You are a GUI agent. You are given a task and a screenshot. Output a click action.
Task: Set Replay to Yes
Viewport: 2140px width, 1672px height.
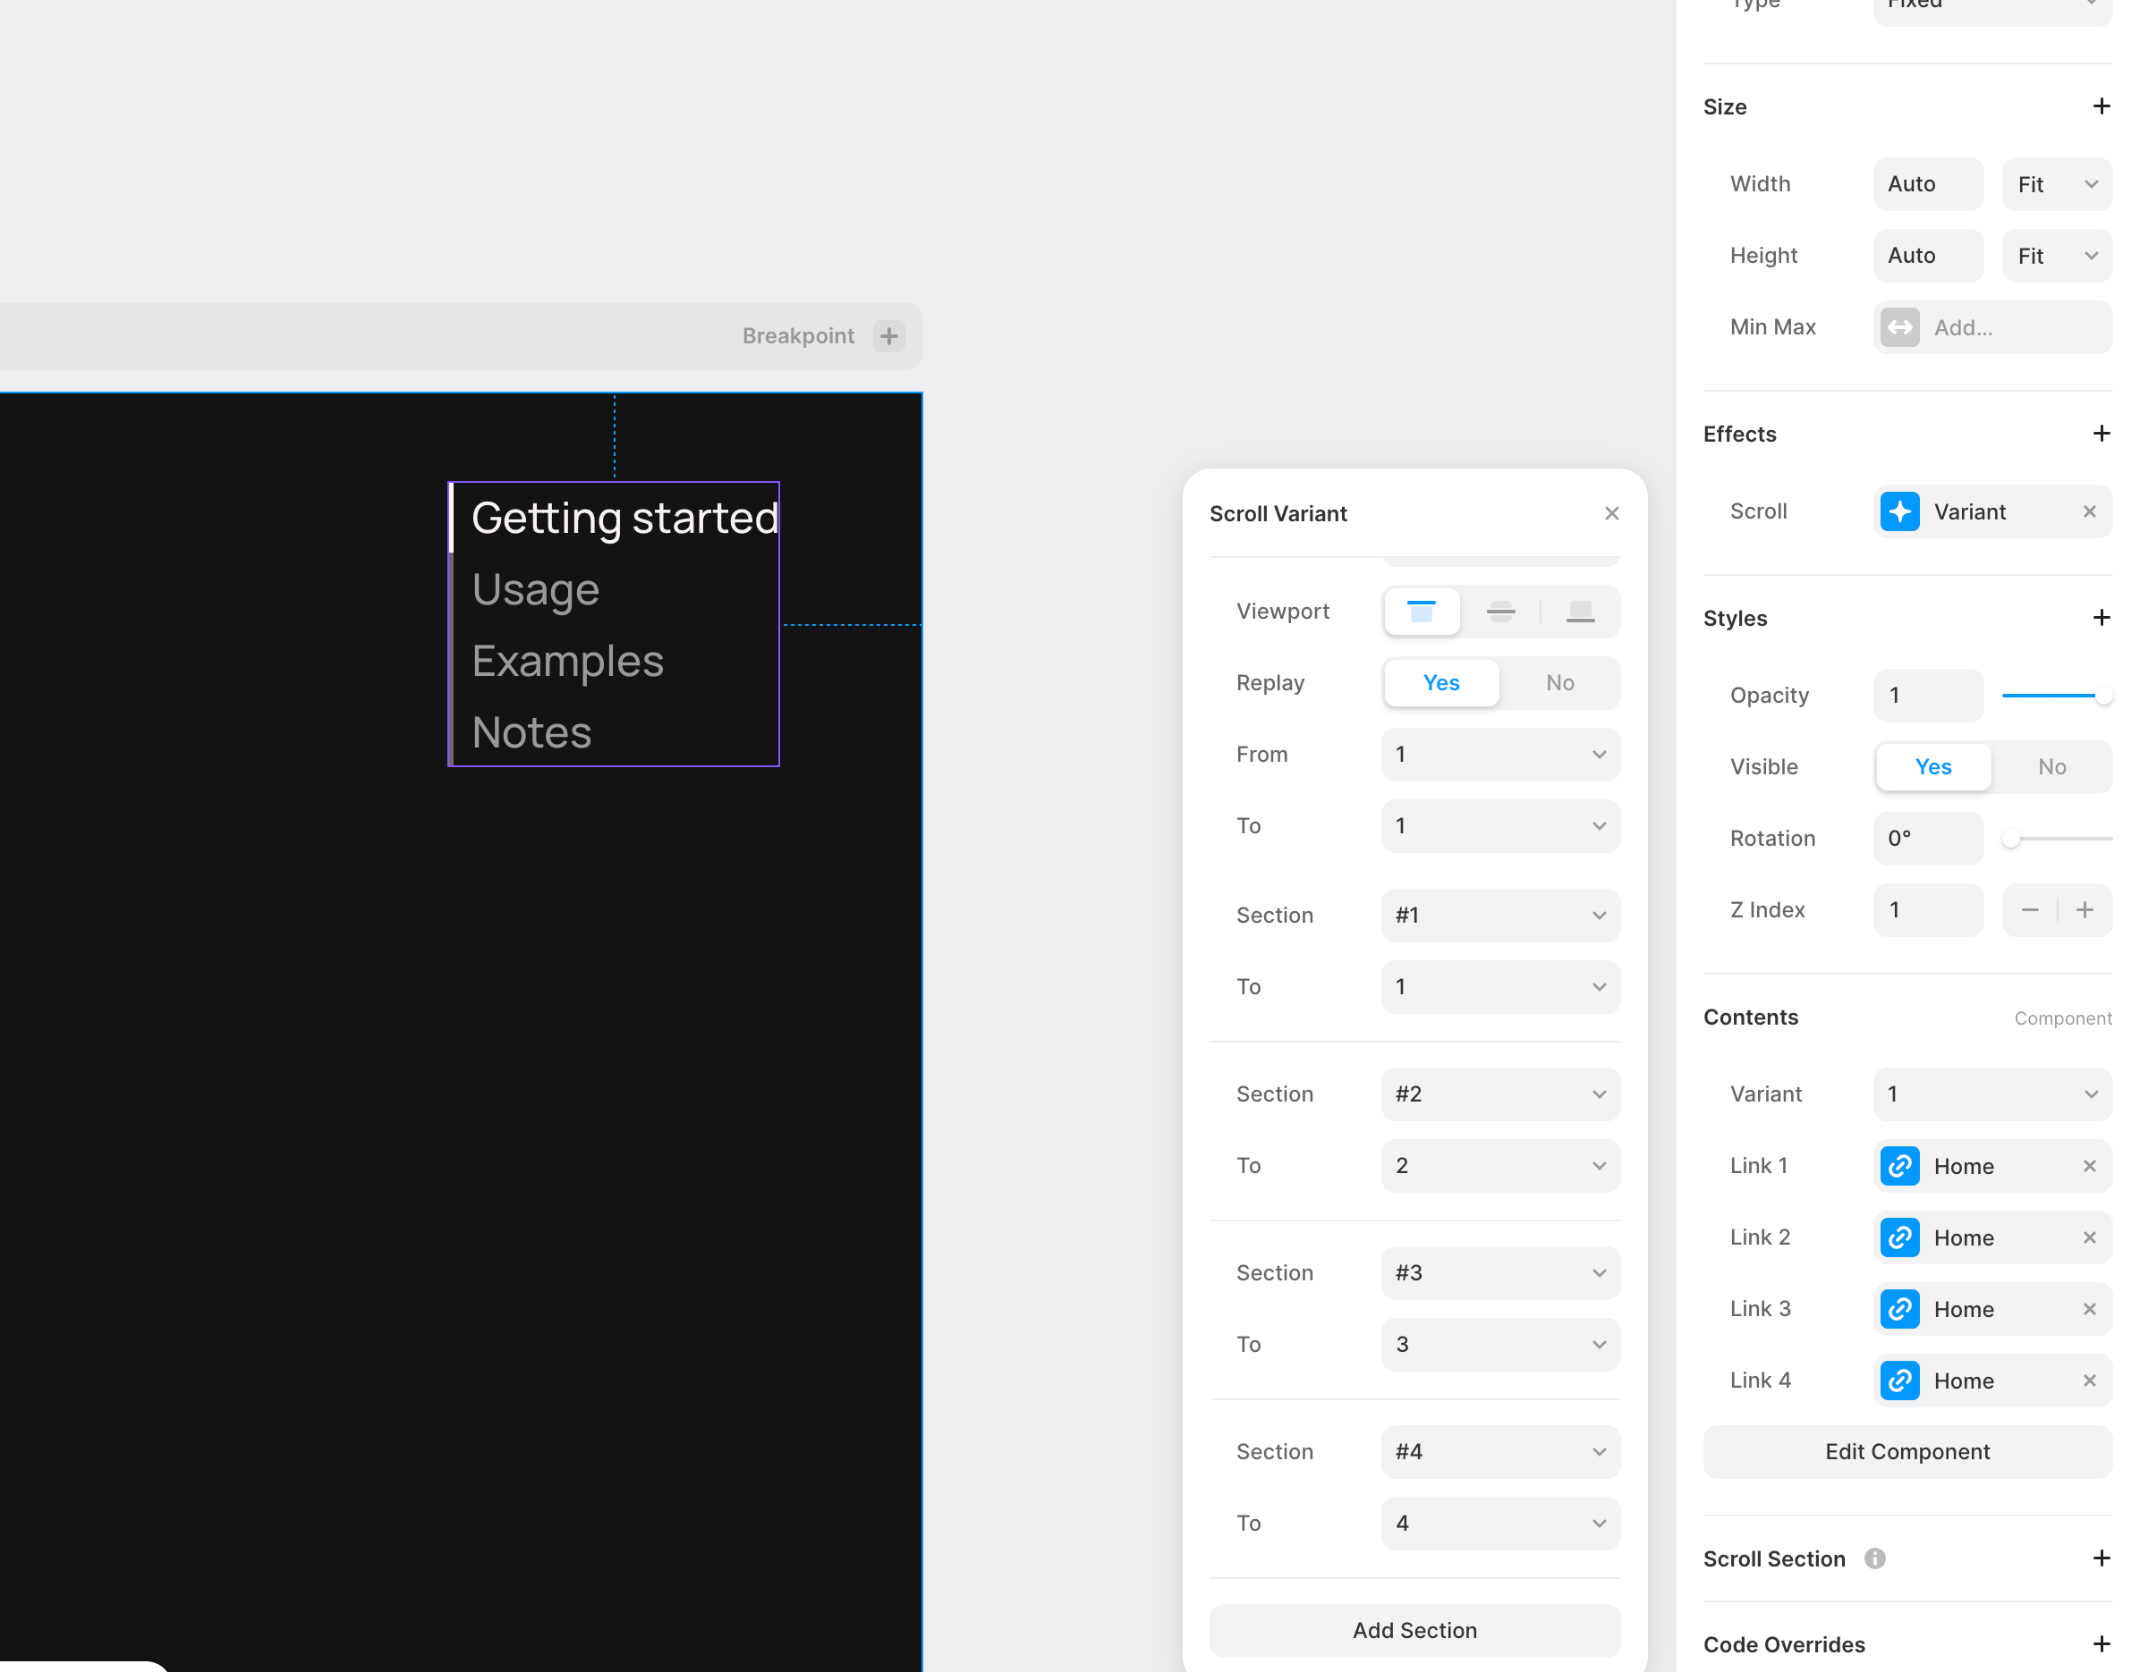pos(1441,683)
